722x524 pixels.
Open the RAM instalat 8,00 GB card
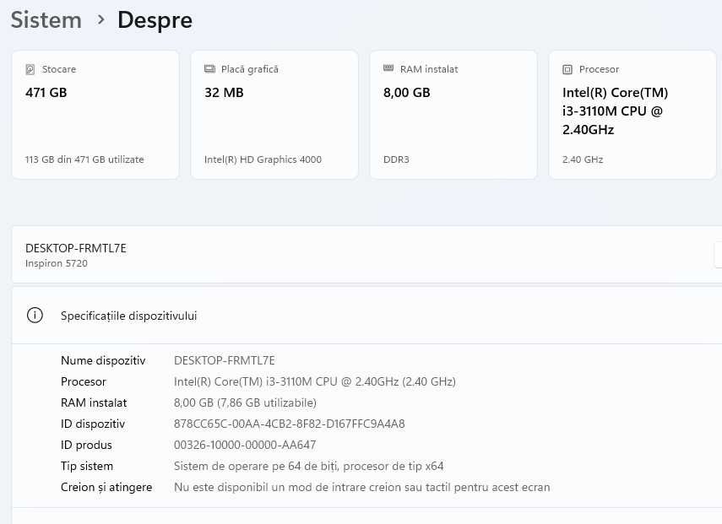click(x=453, y=115)
